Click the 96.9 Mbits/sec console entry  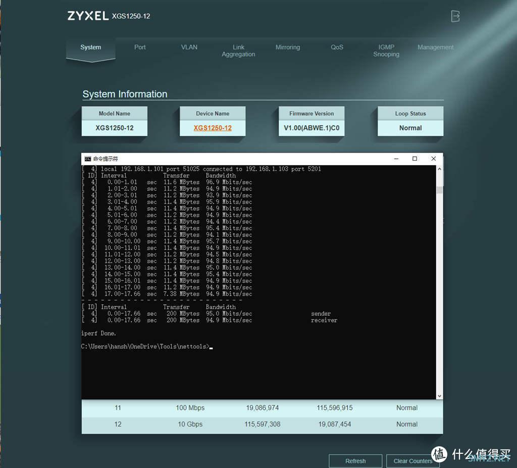tap(229, 182)
